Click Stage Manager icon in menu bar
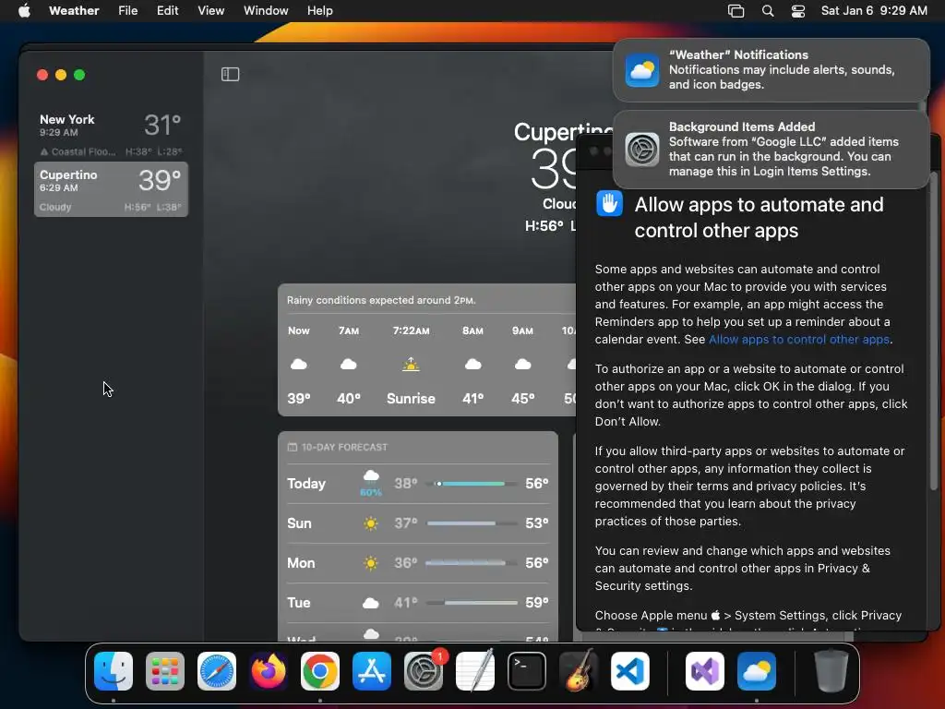945x709 pixels. click(736, 11)
